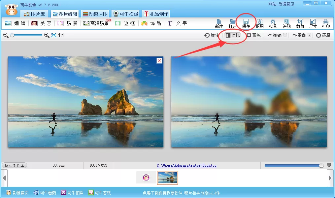Viewport: 335px width, 198px height.
Task: Click the zoom slider handle
Action: click(x=12, y=35)
